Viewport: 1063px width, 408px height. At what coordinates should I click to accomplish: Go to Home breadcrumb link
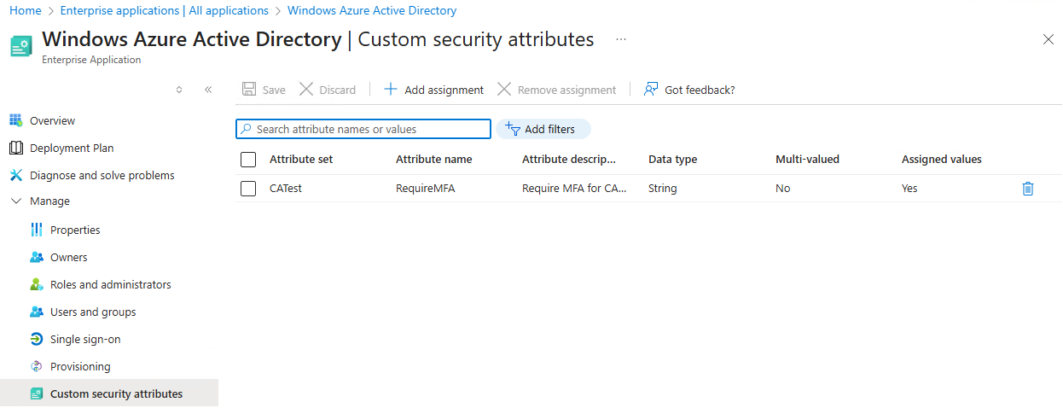[x=25, y=11]
